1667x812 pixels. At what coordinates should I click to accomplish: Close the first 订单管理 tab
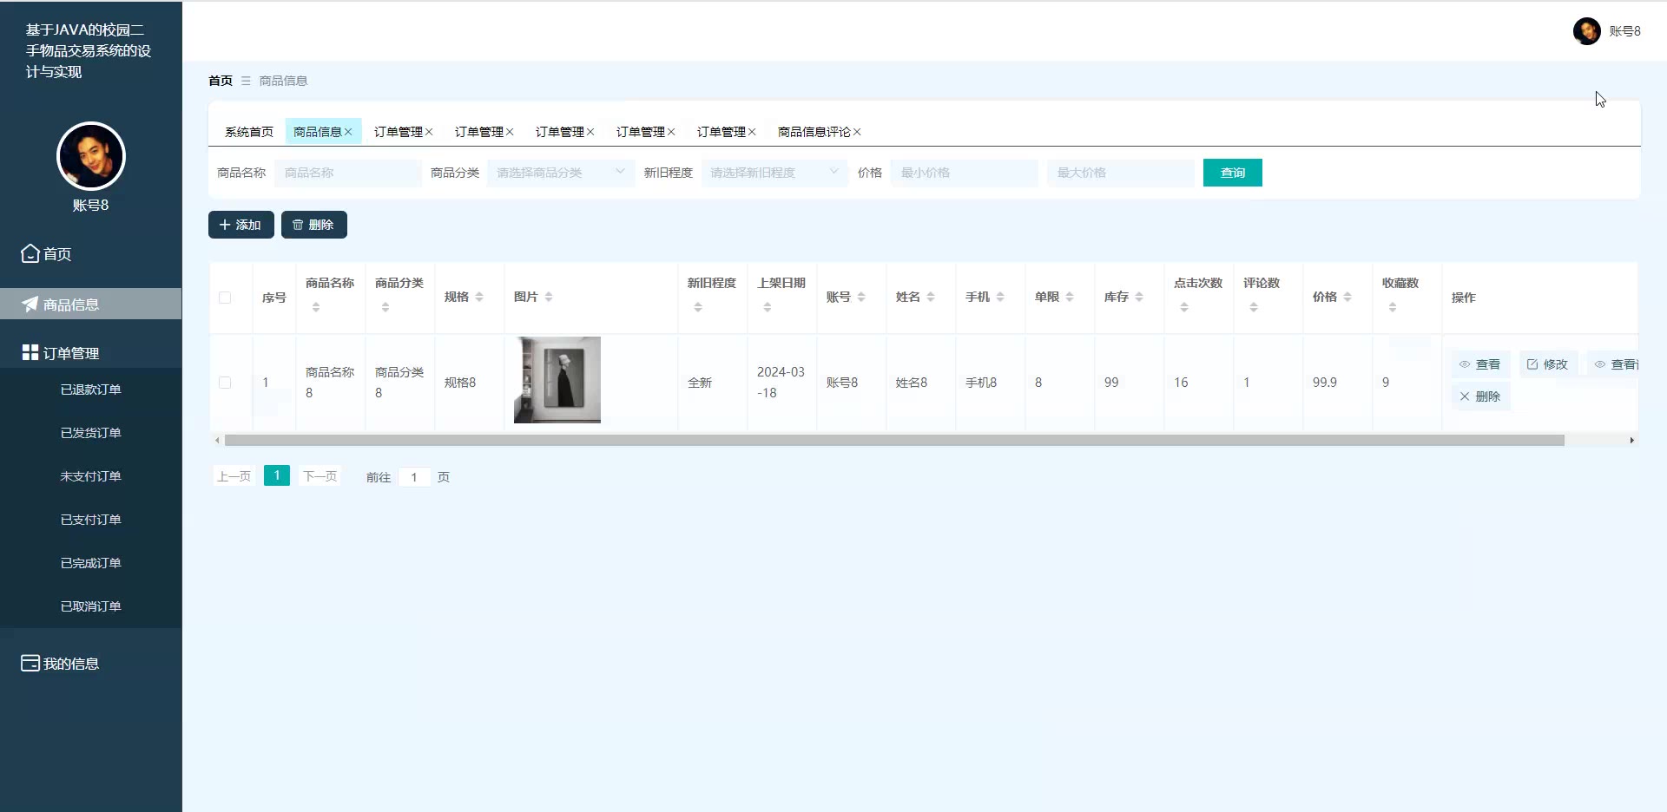[429, 132]
